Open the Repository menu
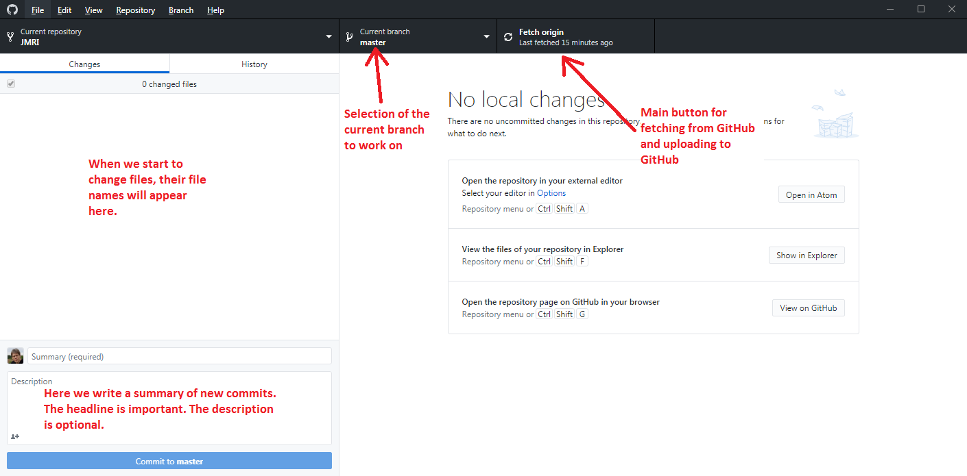This screenshot has width=967, height=476. coord(135,10)
